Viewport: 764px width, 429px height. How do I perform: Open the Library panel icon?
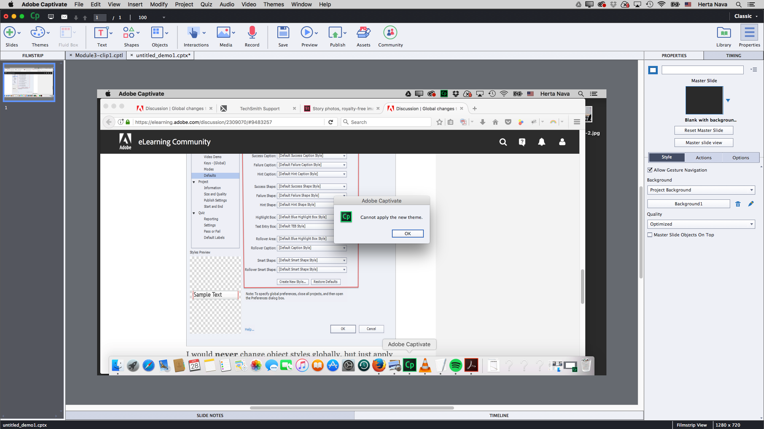pyautogui.click(x=723, y=33)
